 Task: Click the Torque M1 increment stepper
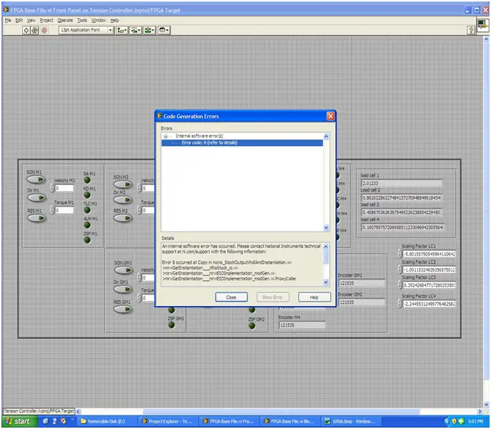(52, 208)
